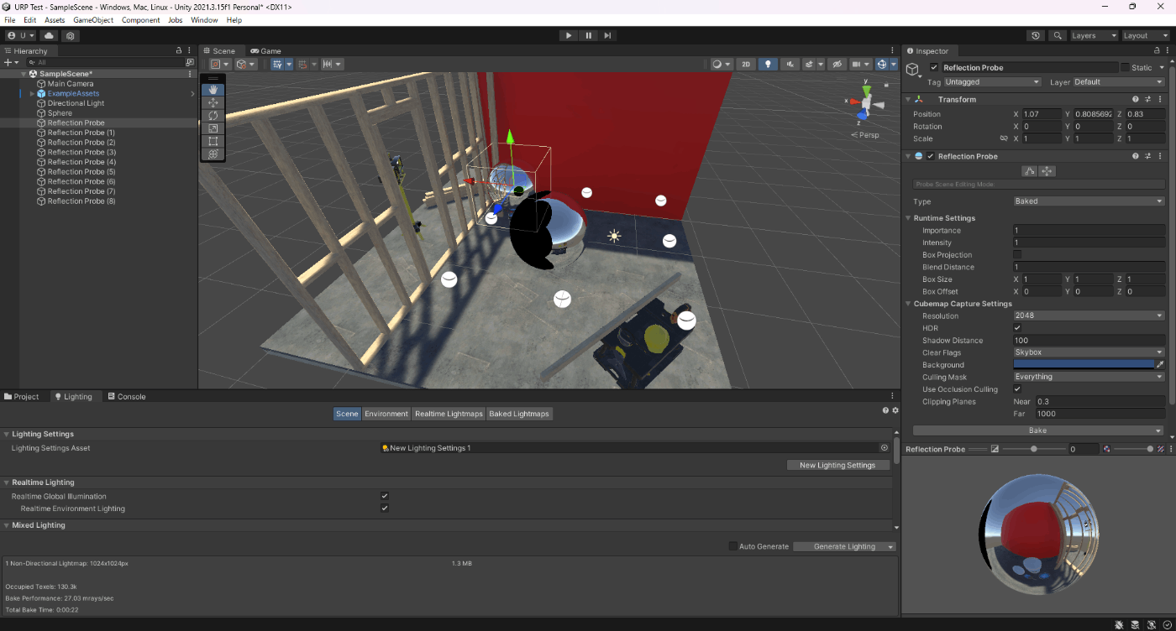Open the Component menu
Viewport: 1176px width, 631px height.
point(141,19)
